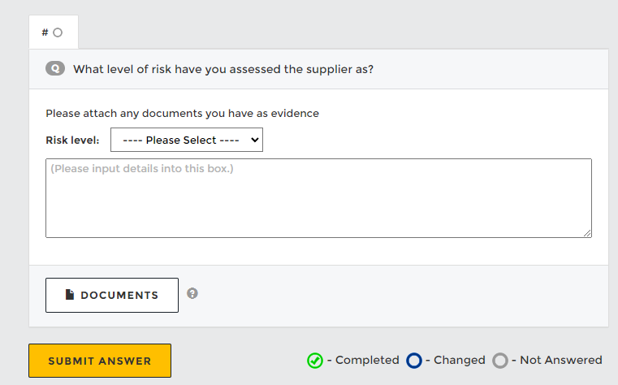Viewport: 618px width, 385px height.
Task: Click the 'Please attach any documents' instruction text
Action: [182, 113]
